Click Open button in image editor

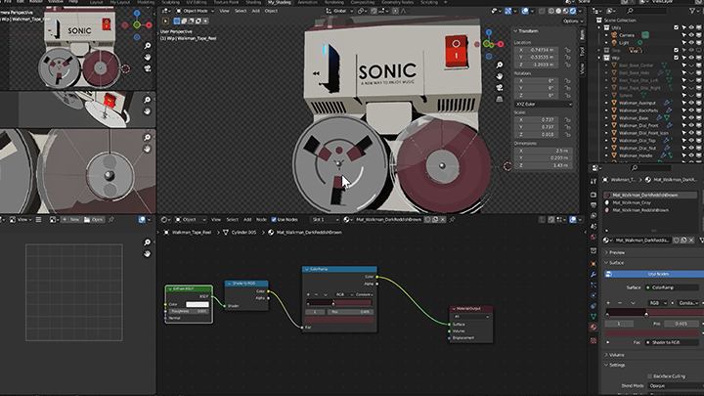coord(94,220)
